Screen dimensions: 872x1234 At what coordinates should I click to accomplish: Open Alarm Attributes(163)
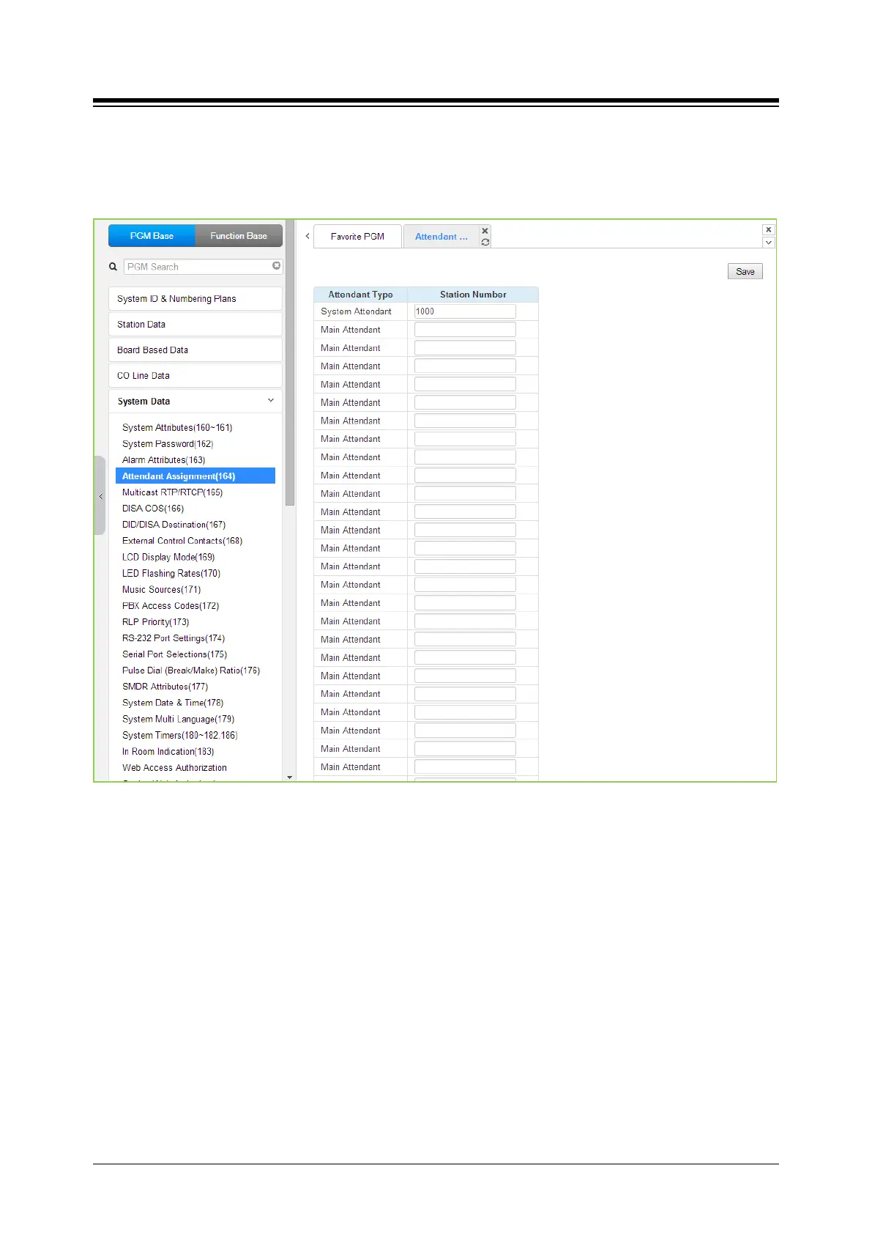point(163,460)
